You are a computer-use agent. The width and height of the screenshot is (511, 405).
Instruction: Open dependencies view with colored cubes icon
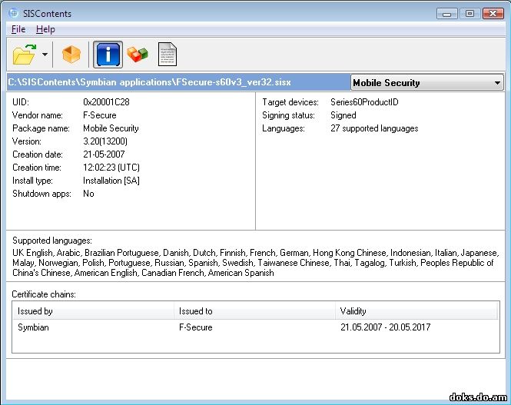(x=138, y=55)
